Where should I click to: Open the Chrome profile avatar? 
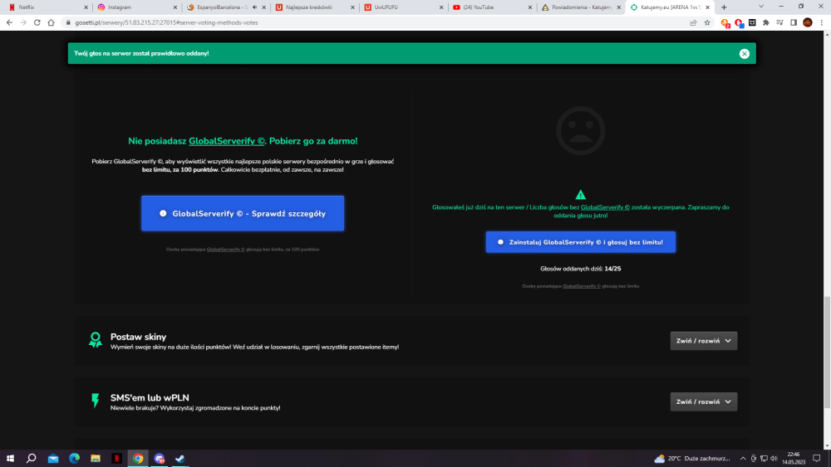click(808, 22)
